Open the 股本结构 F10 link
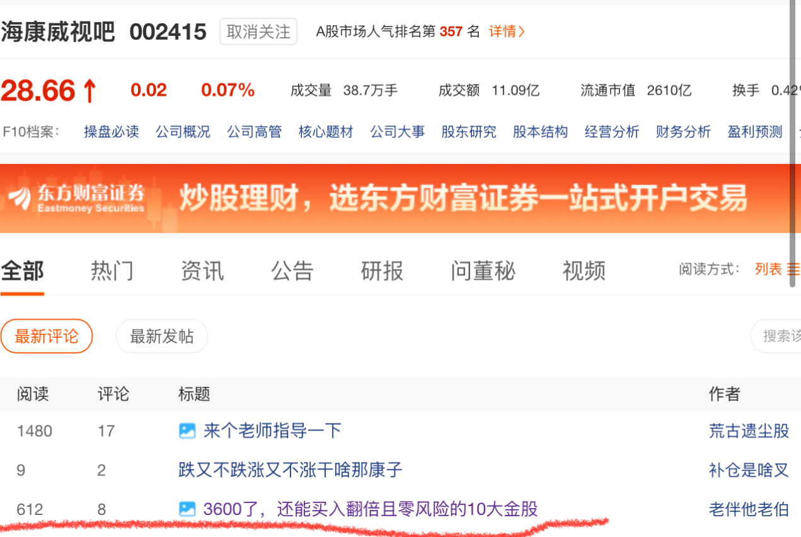This screenshot has width=801, height=537. coord(540,132)
